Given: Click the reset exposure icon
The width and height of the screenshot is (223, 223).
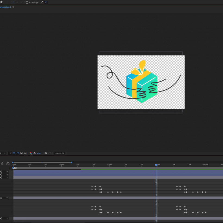Looking at the screenshot, I should click(34, 153).
